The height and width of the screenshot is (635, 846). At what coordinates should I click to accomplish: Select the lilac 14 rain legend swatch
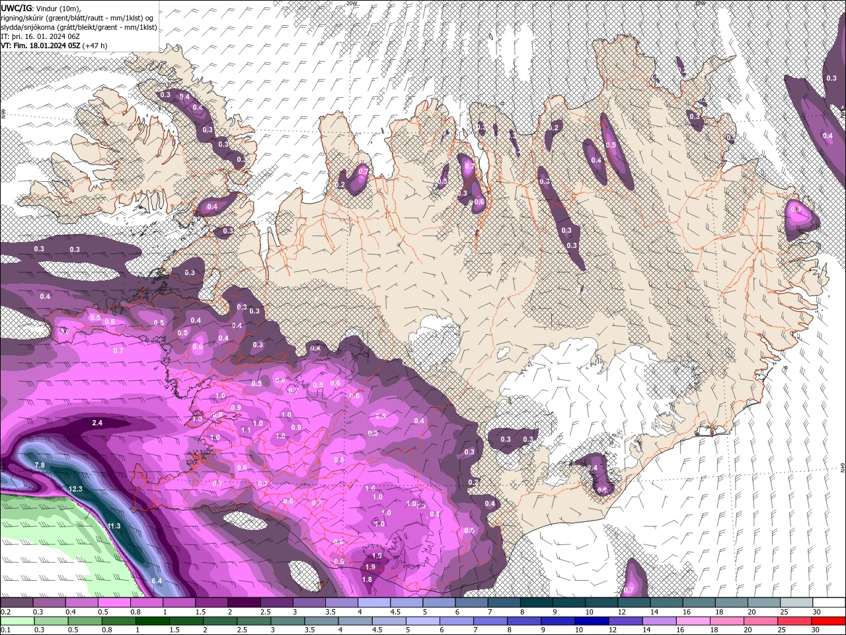point(659,620)
